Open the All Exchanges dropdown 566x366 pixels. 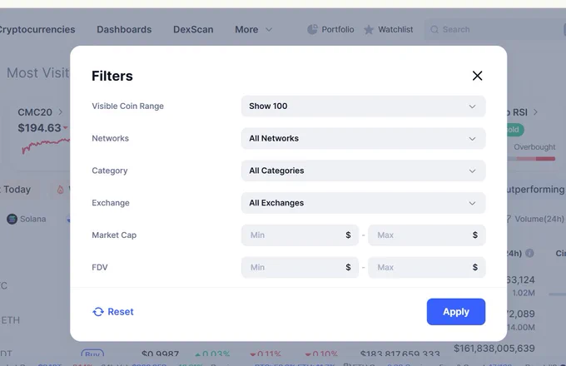click(363, 203)
